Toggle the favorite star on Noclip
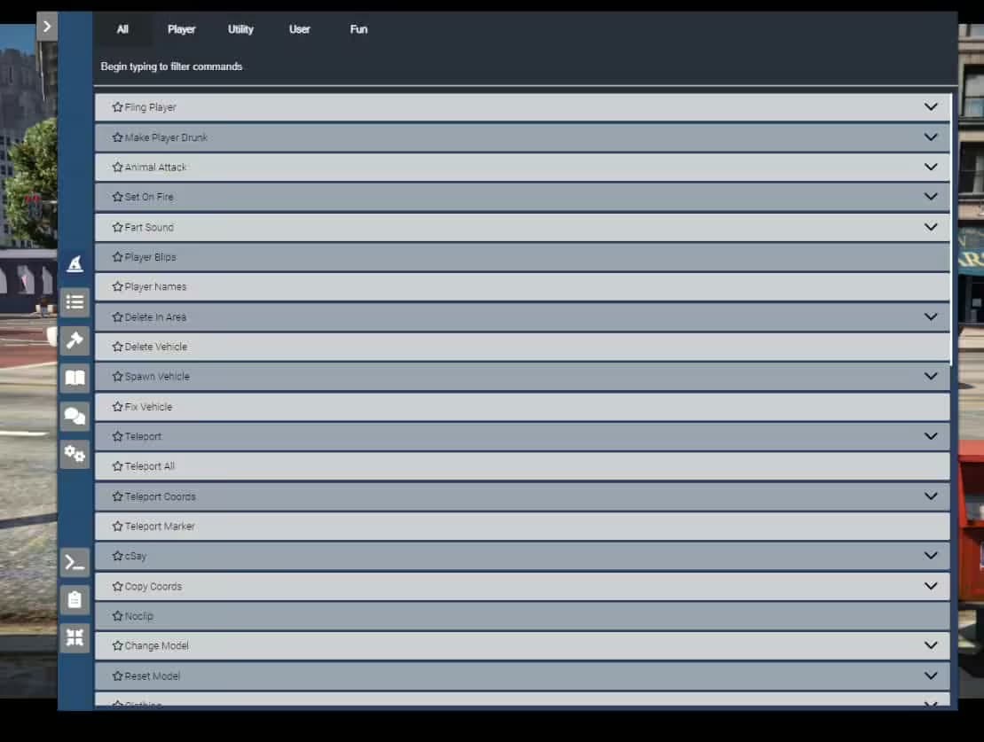 [117, 615]
